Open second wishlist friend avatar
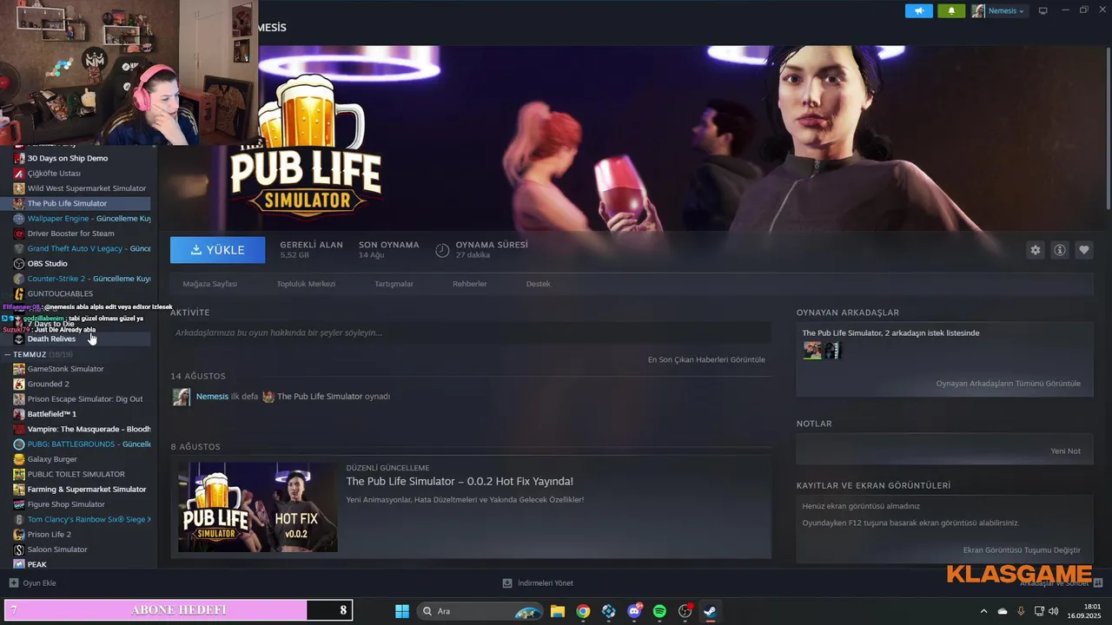 833,351
